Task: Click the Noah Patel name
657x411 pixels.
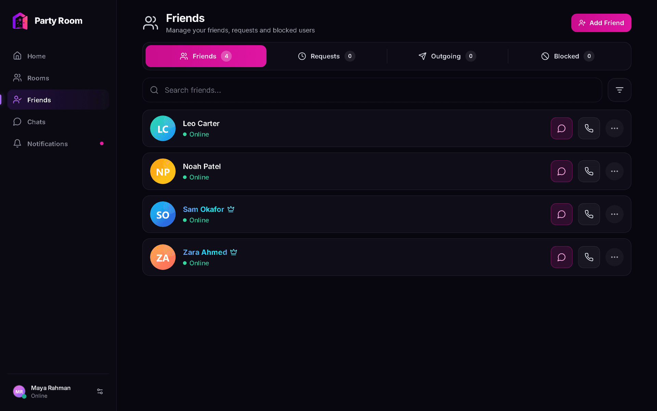Action: point(202,166)
